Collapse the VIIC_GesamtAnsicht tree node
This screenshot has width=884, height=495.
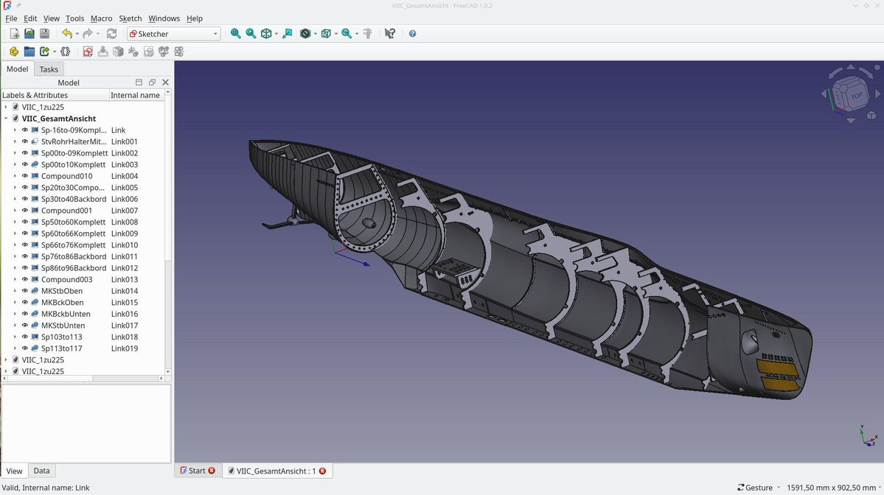6,119
